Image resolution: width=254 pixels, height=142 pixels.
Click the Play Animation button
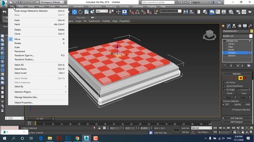pos(224,128)
